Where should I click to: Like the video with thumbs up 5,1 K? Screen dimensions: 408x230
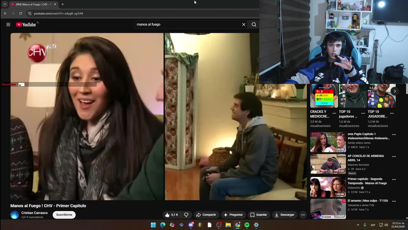tap(171, 215)
